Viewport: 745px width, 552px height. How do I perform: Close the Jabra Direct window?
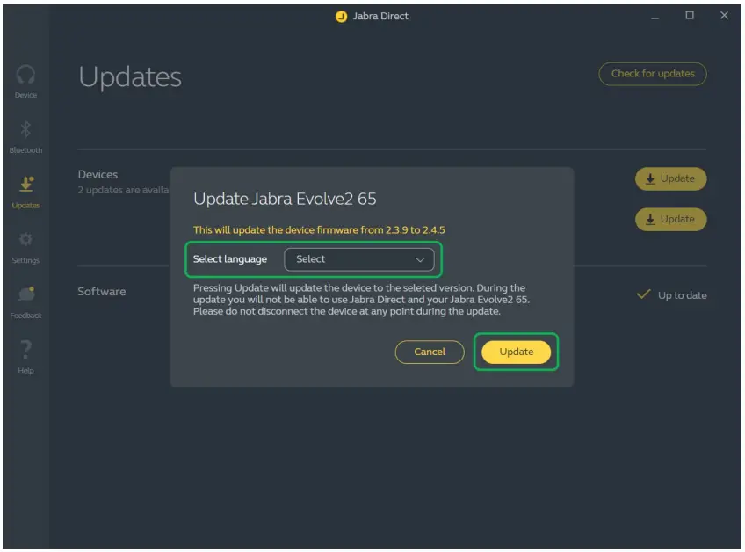724,16
